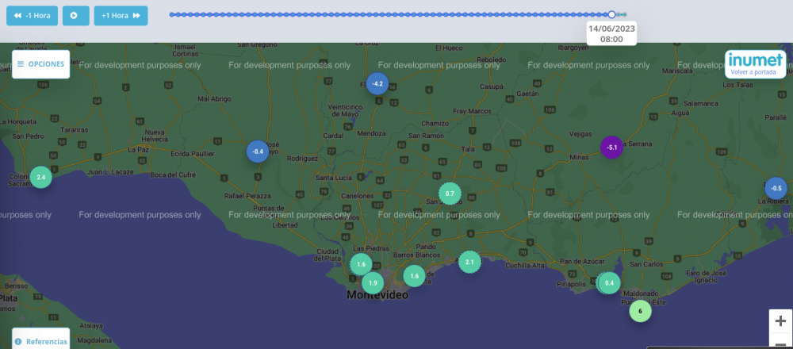Open the Referencias legend panel
The image size is (793, 349).
(41, 341)
